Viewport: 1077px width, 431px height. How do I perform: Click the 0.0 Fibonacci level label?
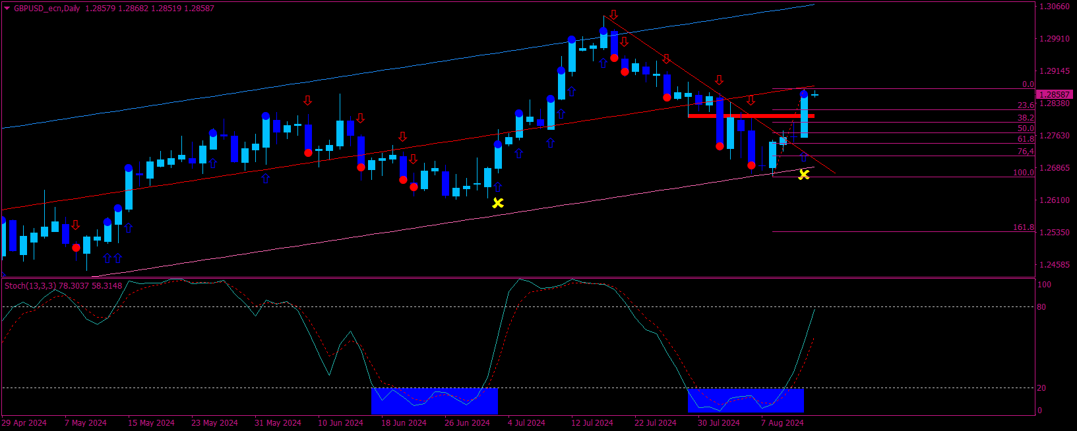pos(1028,84)
